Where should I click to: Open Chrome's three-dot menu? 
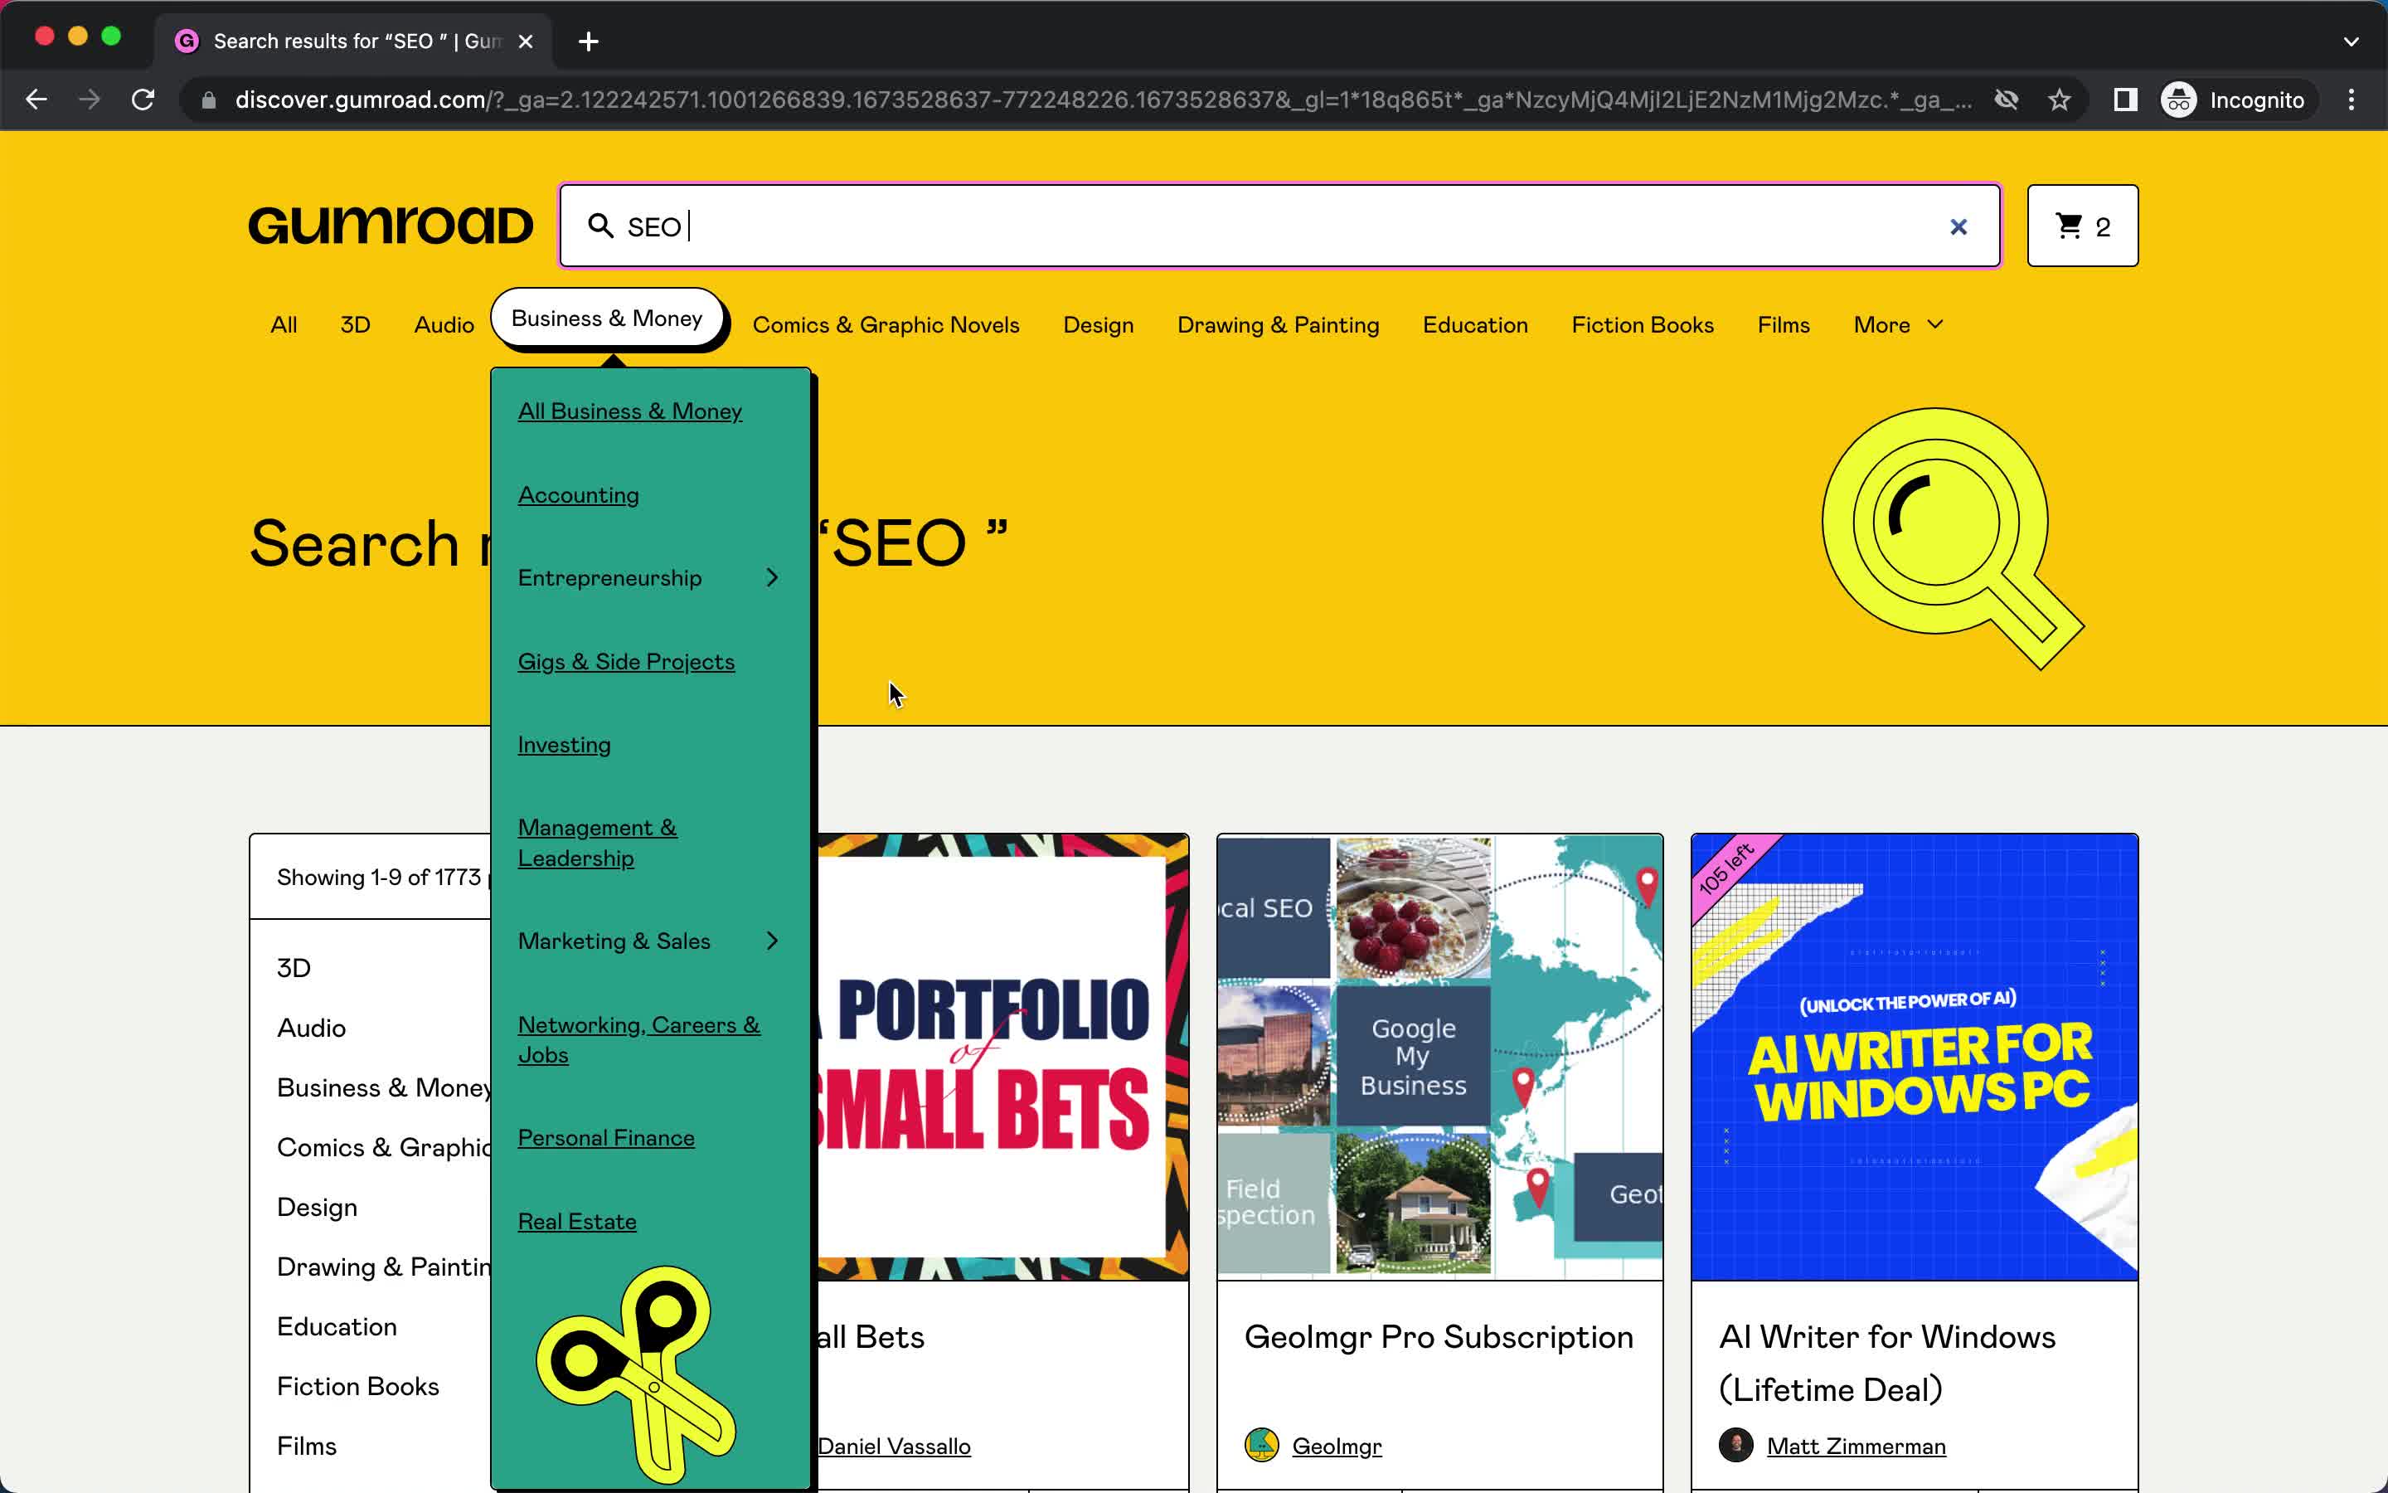pos(2352,100)
